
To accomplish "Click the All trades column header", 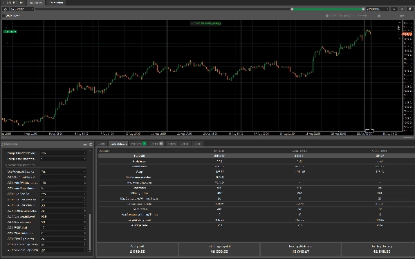I will [x=219, y=151].
